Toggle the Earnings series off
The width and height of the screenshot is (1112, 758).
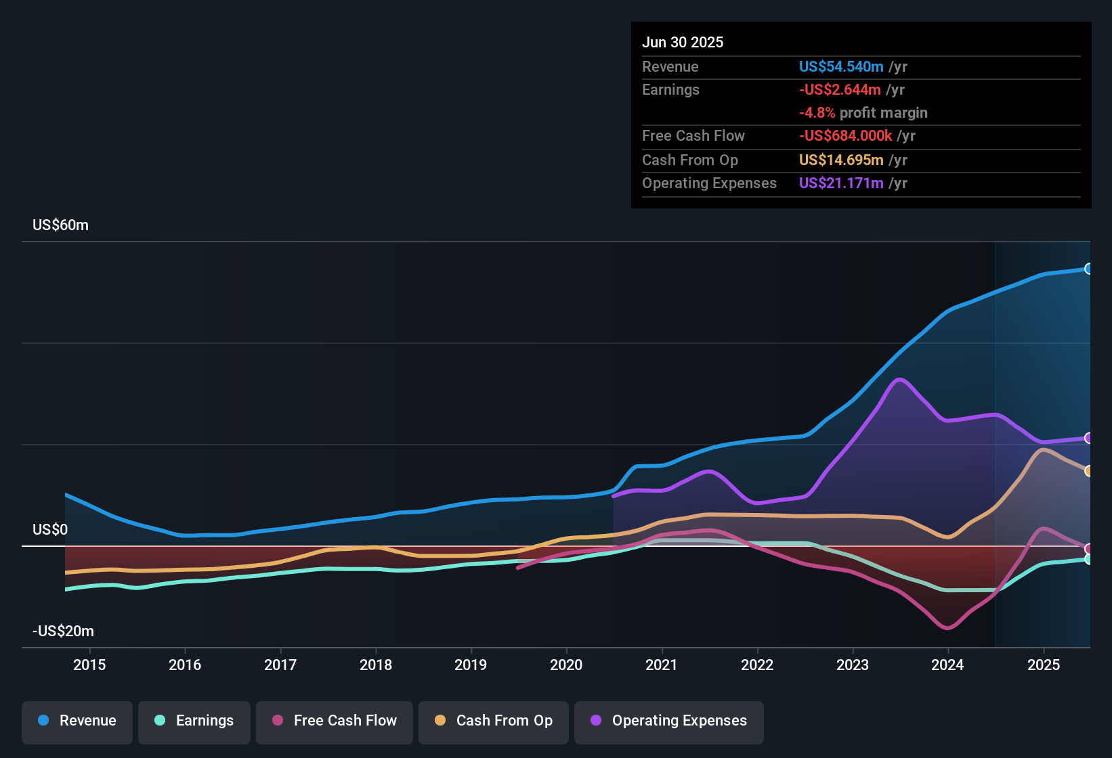pyautogui.click(x=194, y=721)
